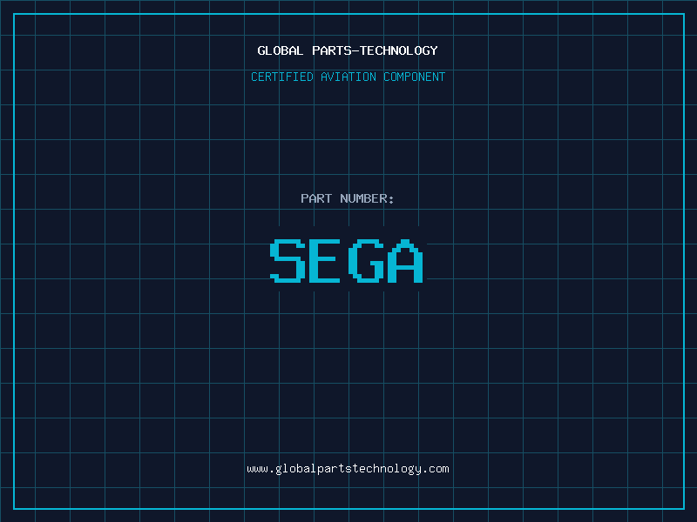
Task: Click the www prefix of the website URL
Action: pos(257,468)
